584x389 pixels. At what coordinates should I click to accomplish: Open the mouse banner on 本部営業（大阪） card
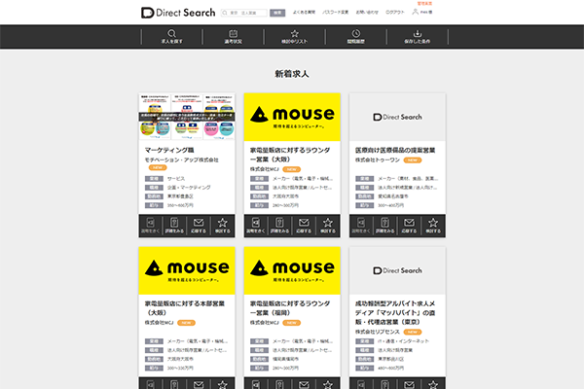187,270
